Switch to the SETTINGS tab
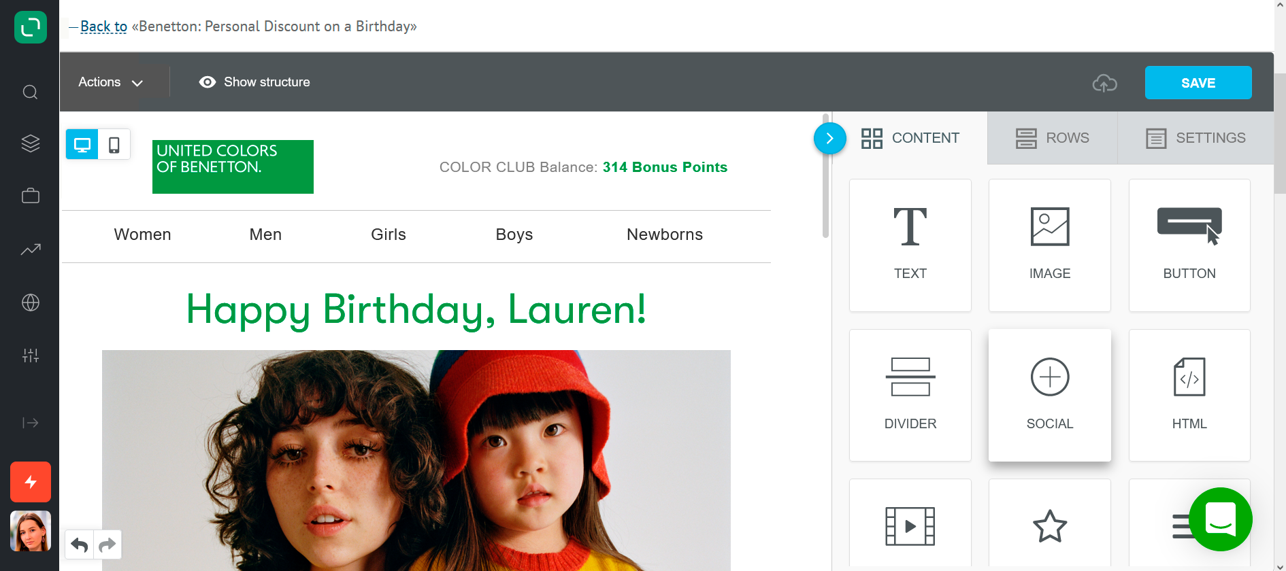The width and height of the screenshot is (1286, 571). [x=1196, y=138]
